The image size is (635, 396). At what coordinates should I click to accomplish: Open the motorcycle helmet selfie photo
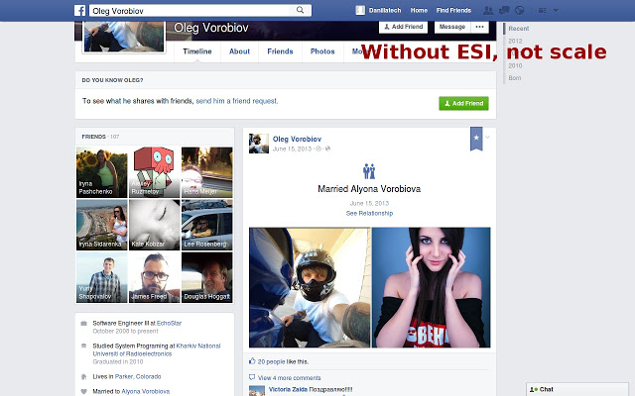pyautogui.click(x=310, y=287)
